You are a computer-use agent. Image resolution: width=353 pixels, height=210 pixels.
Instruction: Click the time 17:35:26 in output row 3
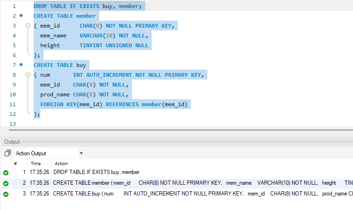39,194
